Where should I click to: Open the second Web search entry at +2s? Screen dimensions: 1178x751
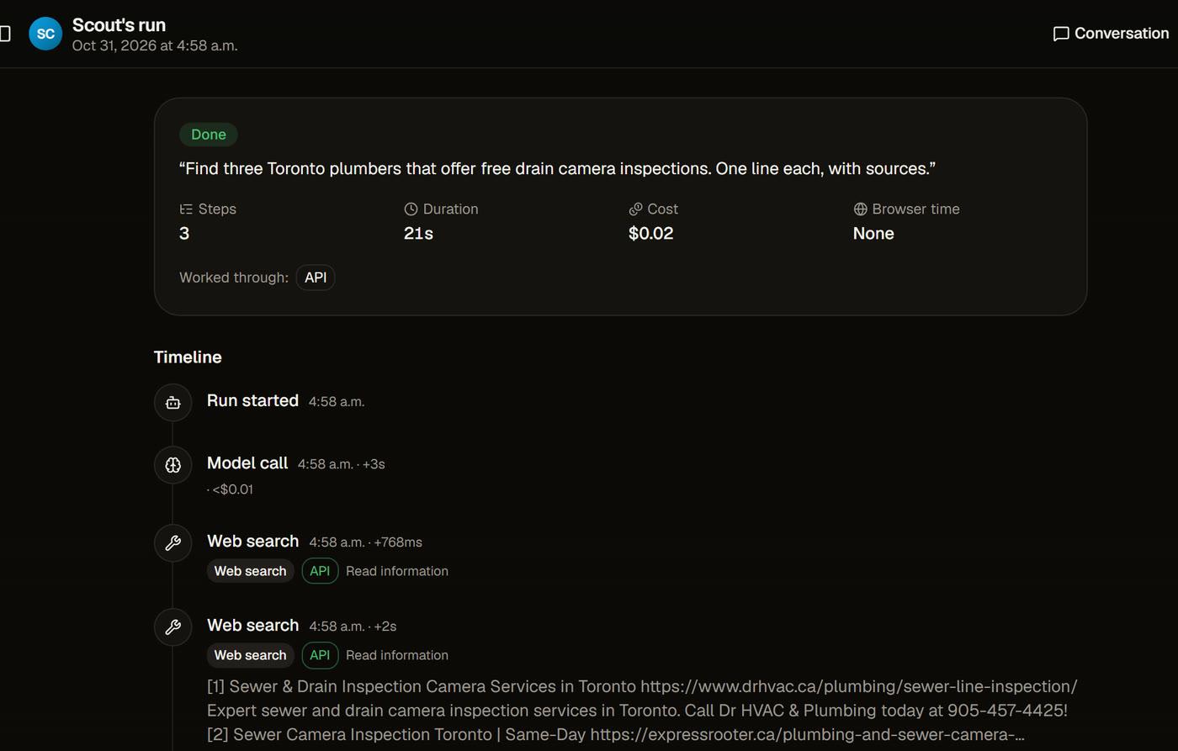[x=252, y=626]
